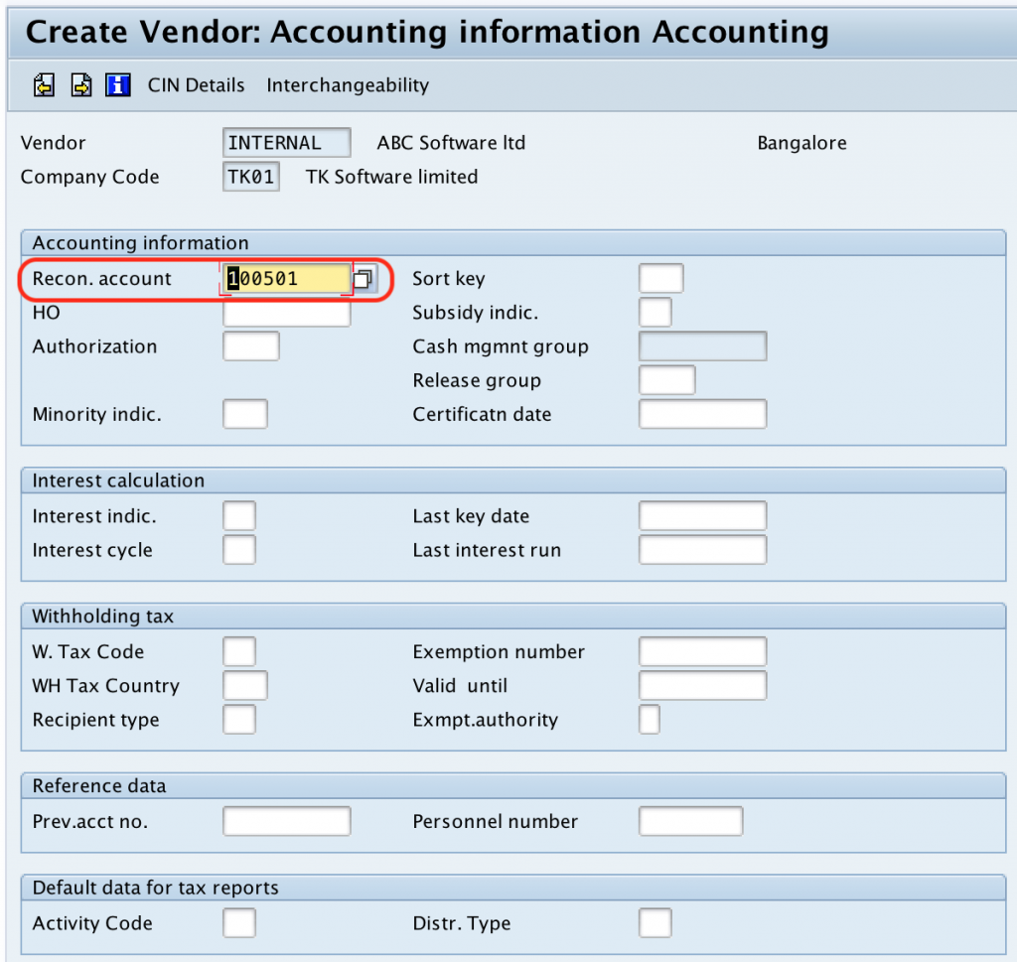Click the Subsidy indic. field
The height and width of the screenshot is (962, 1017).
pyautogui.click(x=654, y=312)
